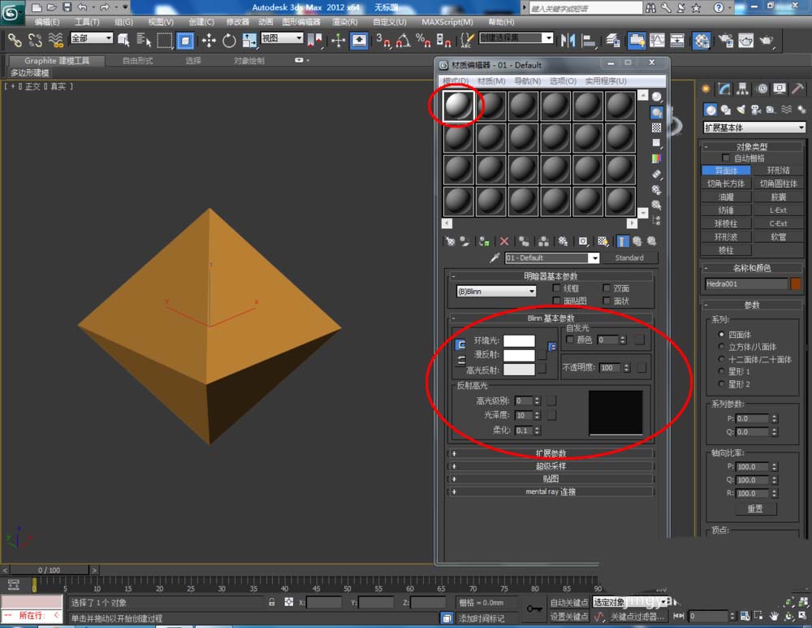Enable the 线框 (Wire) checkbox
This screenshot has height=628, width=812.
(x=556, y=288)
